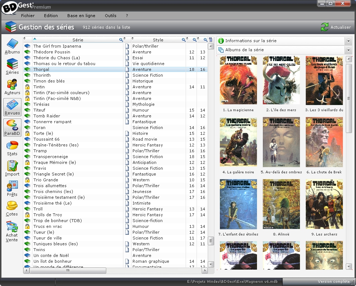The image size is (356, 286).
Task: Click the Version complète status bar label
Action: tap(334, 282)
